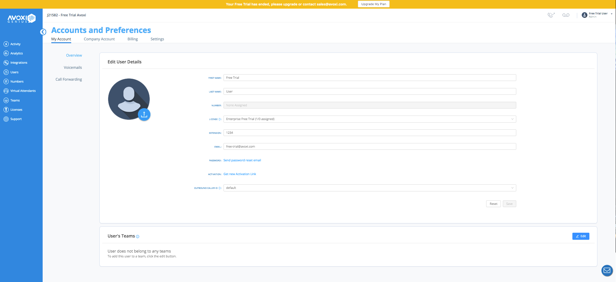Open the Integrations sidebar icon

[x=6, y=63]
